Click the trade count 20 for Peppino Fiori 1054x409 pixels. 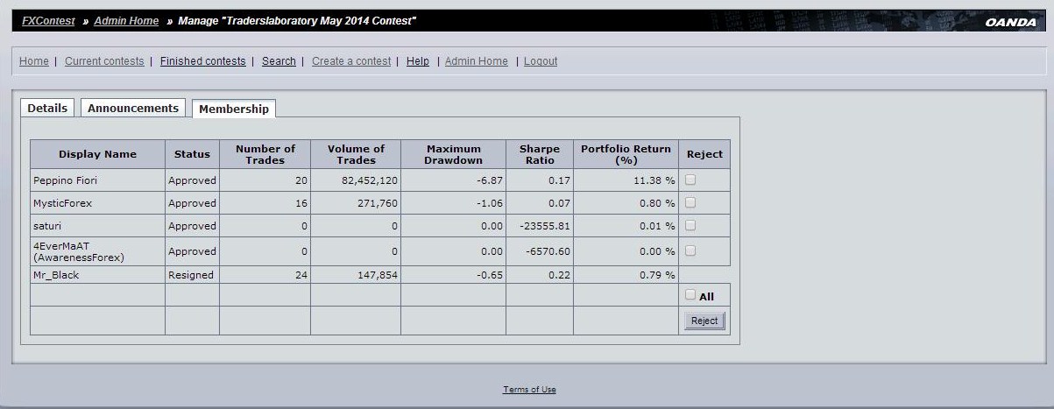tap(301, 180)
